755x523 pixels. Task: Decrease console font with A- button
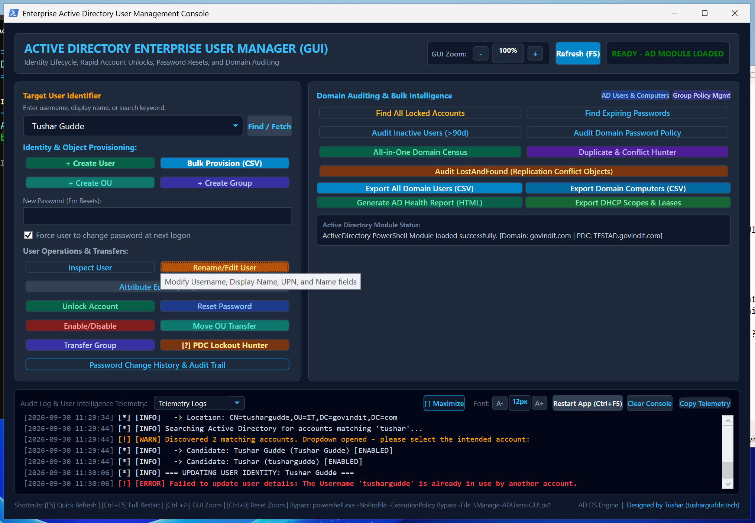(x=500, y=403)
